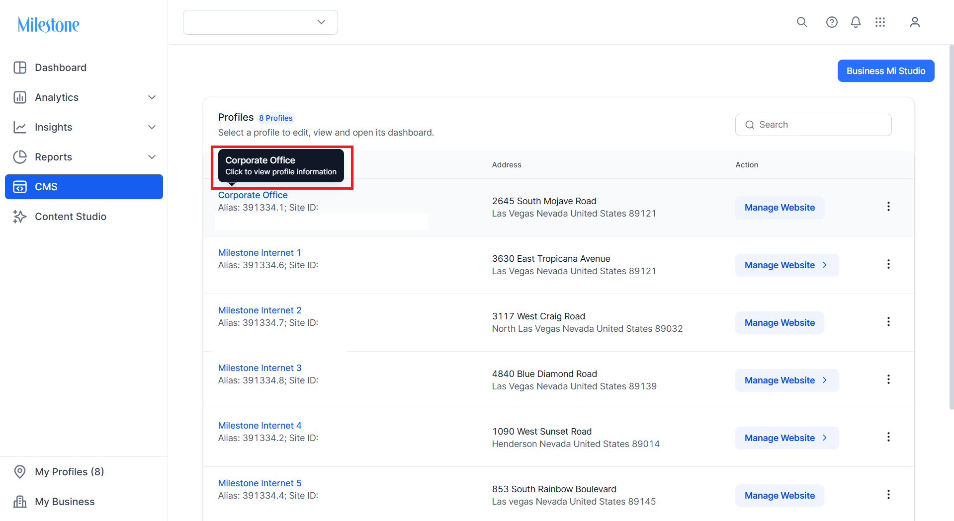Open the Milestone Internet 5 profile link
Screen dimensions: 954x521
pyautogui.click(x=260, y=483)
